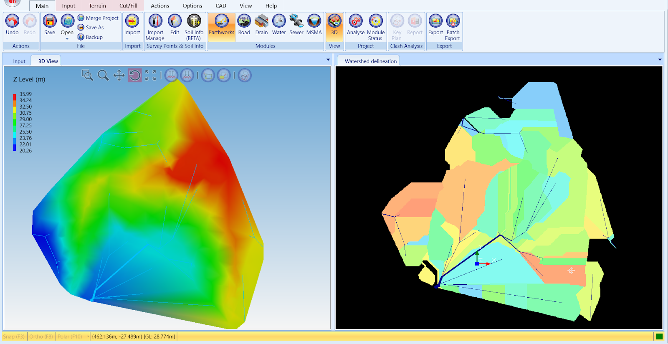668x344 pixels.
Task: Click the Backup button
Action: [90, 37]
